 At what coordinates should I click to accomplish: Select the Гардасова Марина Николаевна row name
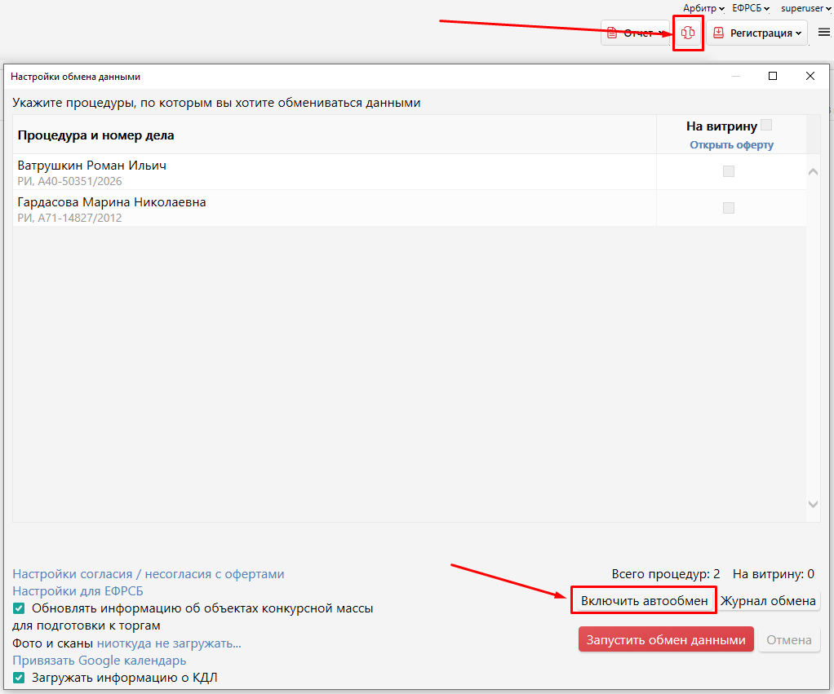pos(112,202)
